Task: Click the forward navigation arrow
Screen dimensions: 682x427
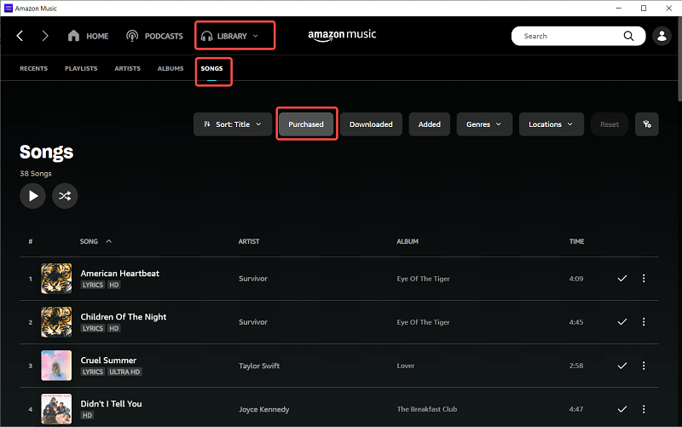Action: 45,36
